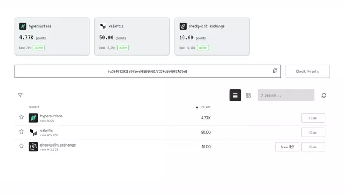Copy the wallet address
345x194 pixels.
[275, 71]
